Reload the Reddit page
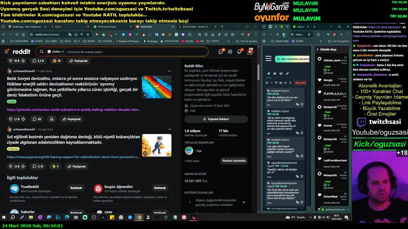Image resolution: width=408 pixels, height=229 pixels. pos(23,34)
